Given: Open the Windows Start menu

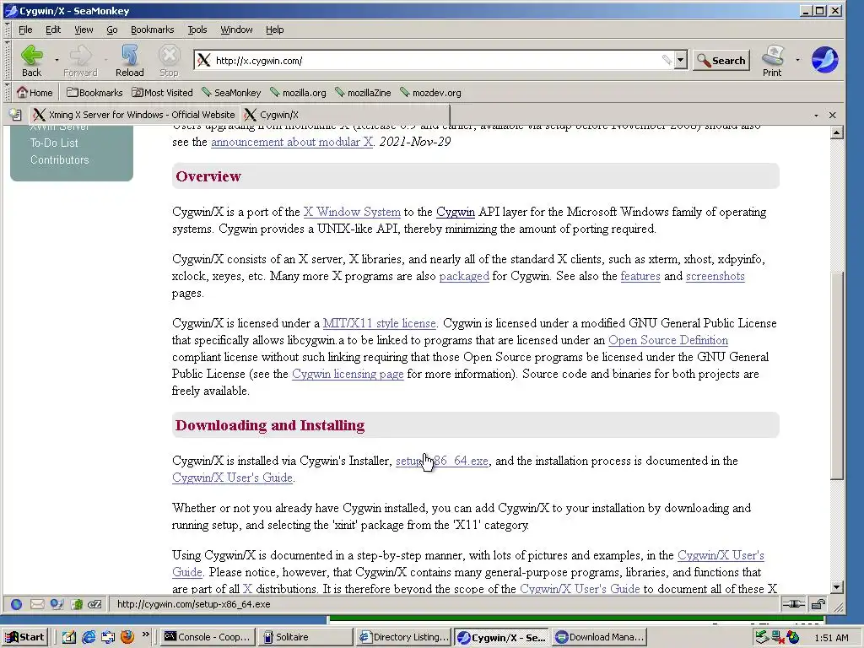Looking at the screenshot, I should point(25,637).
